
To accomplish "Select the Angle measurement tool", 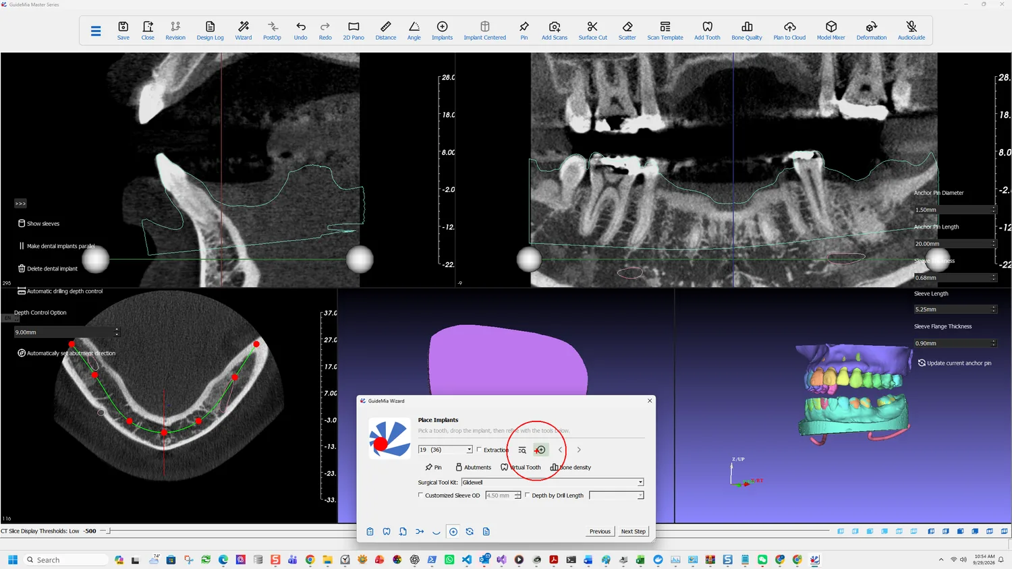I will click(414, 30).
